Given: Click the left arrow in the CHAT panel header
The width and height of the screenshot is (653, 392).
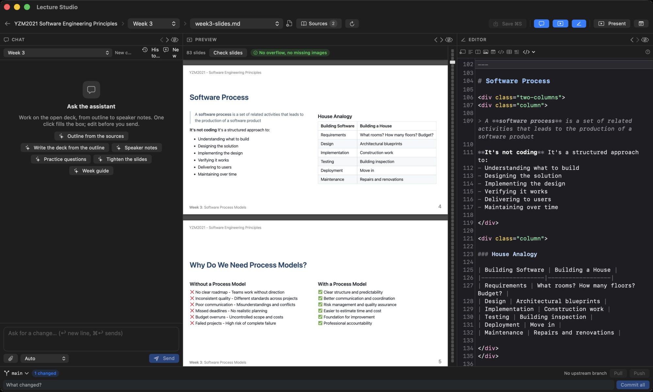Looking at the screenshot, I should point(161,40).
